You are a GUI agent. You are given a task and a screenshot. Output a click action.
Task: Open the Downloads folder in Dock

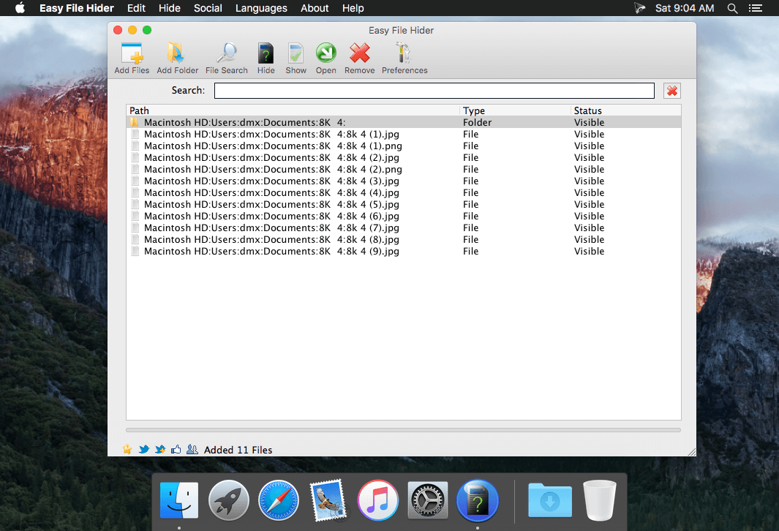tap(550, 500)
